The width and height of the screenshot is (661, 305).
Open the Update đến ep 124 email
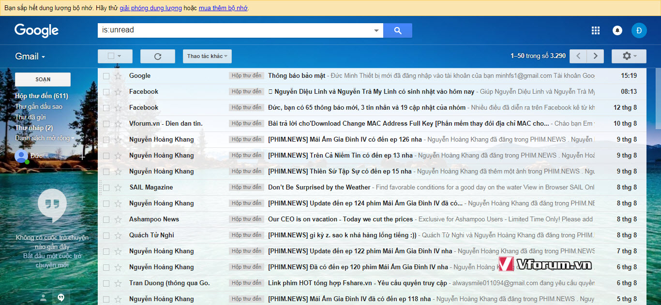(x=372, y=203)
